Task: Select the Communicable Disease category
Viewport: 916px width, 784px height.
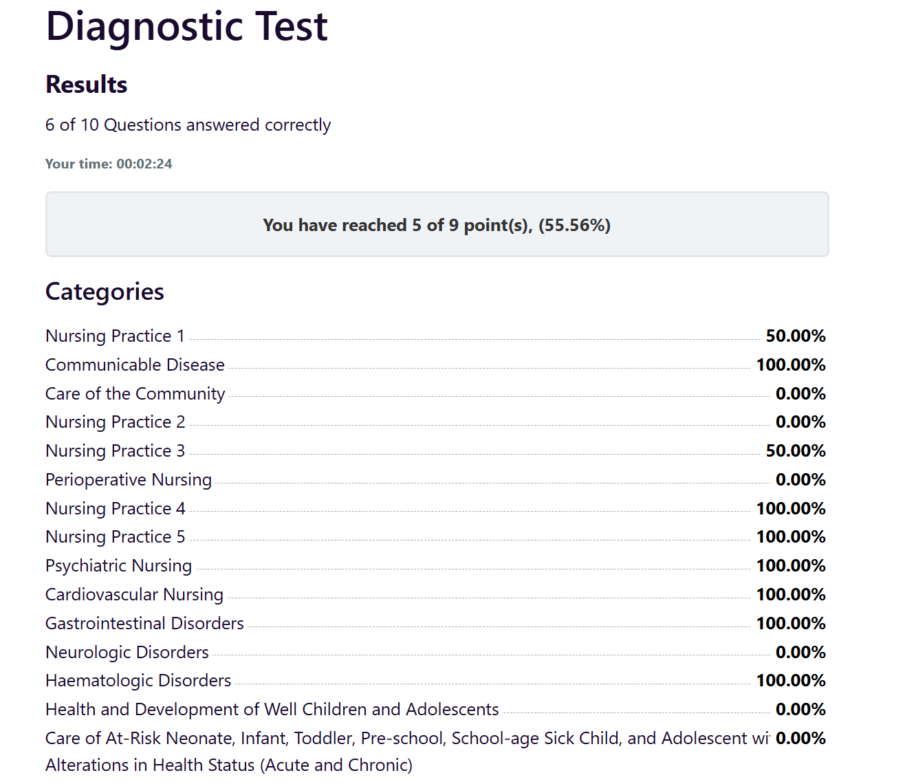Action: click(x=435, y=365)
